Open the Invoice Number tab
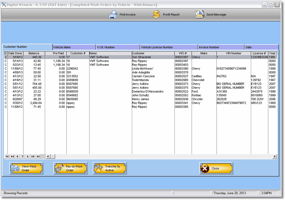 click(221, 47)
